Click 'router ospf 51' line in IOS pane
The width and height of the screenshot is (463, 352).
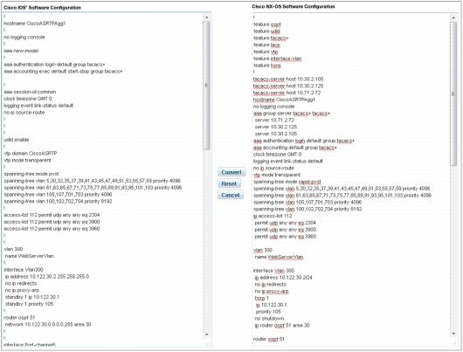point(19,317)
